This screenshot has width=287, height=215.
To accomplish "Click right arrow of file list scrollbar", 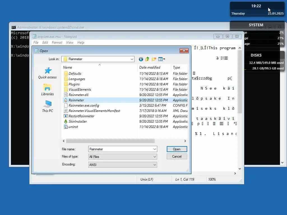I will click(185, 141).
